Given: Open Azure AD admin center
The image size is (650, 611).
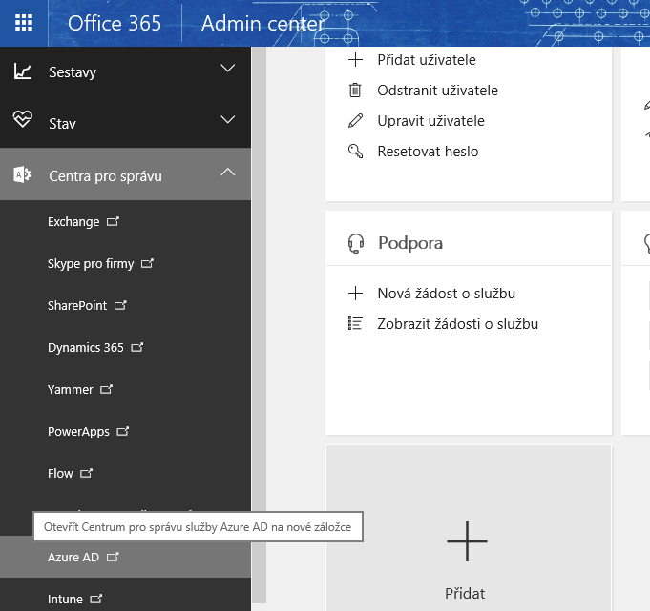Looking at the screenshot, I should [73, 558].
